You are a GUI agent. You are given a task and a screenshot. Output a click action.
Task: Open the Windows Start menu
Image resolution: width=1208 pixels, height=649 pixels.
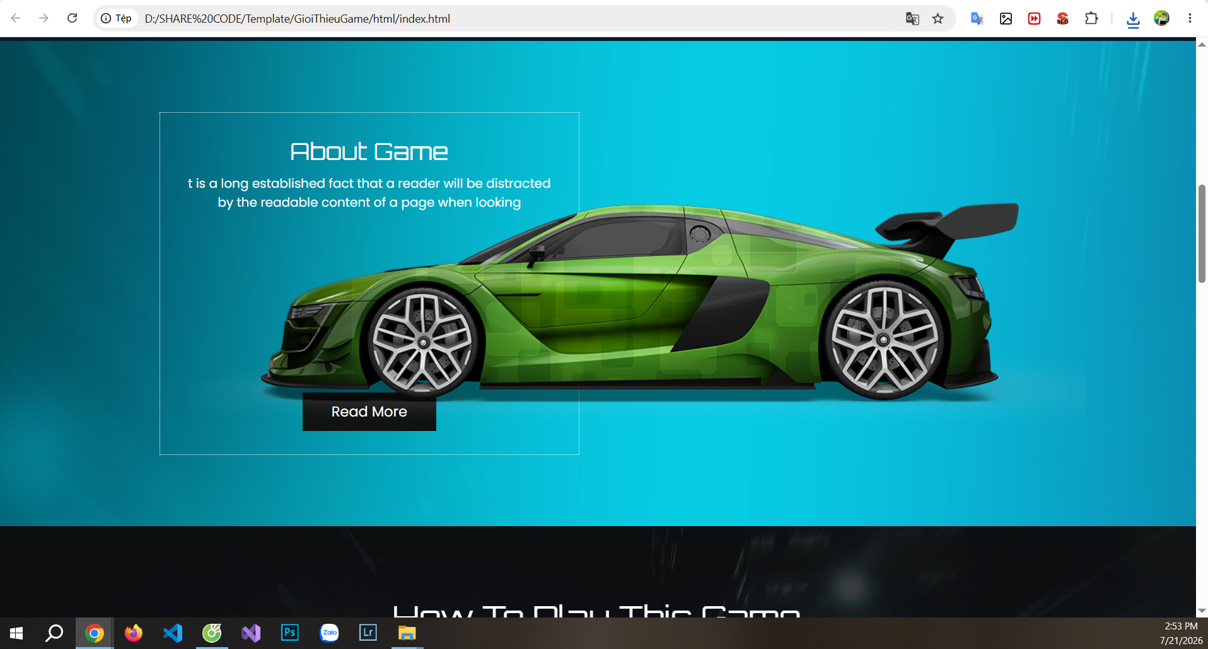coord(16,633)
